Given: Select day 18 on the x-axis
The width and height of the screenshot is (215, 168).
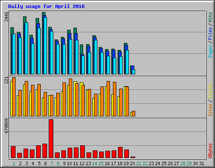Looking at the screenshot, I should [120, 163].
